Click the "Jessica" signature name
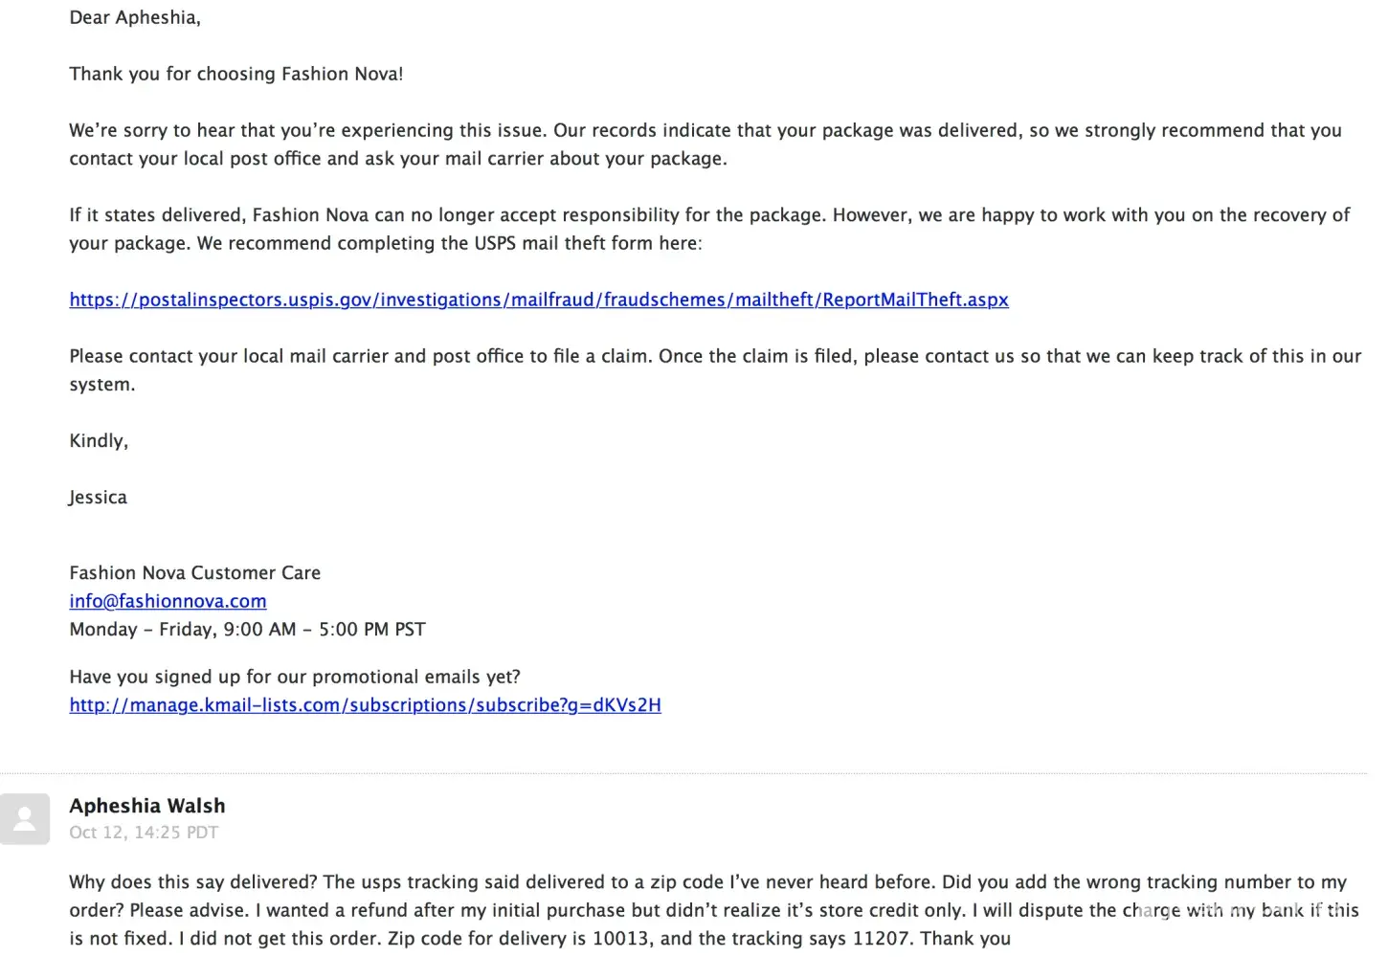 [98, 498]
